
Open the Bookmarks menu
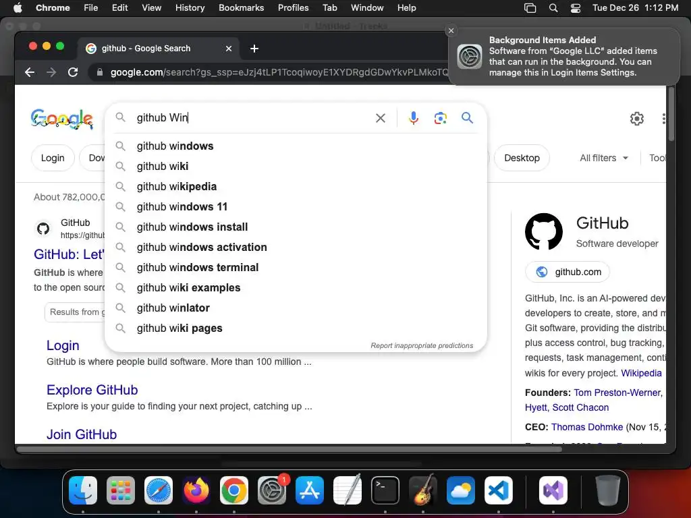click(241, 7)
